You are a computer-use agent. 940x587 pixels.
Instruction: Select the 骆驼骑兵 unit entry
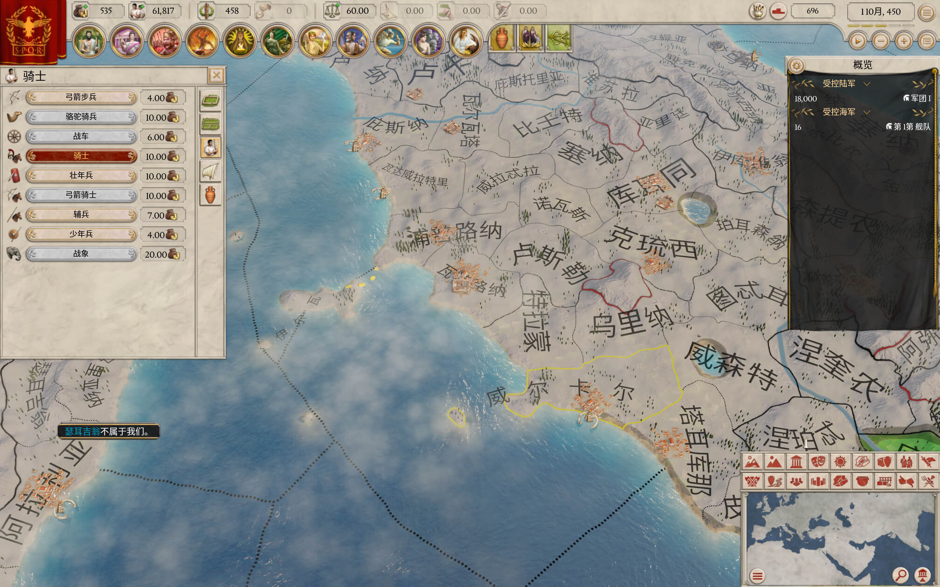(81, 116)
